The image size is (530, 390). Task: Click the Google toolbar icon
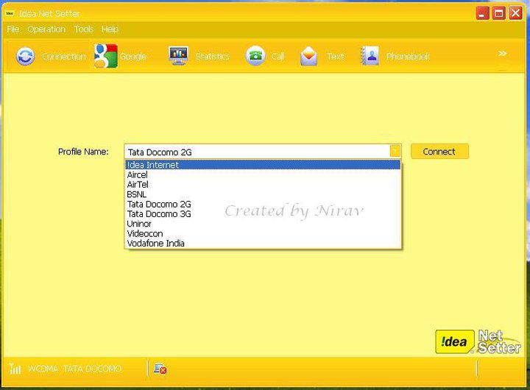[105, 57]
